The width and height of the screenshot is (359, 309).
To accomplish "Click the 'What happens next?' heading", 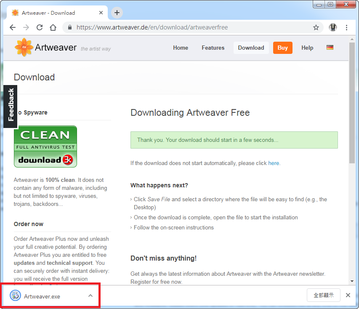I will tap(159, 185).
